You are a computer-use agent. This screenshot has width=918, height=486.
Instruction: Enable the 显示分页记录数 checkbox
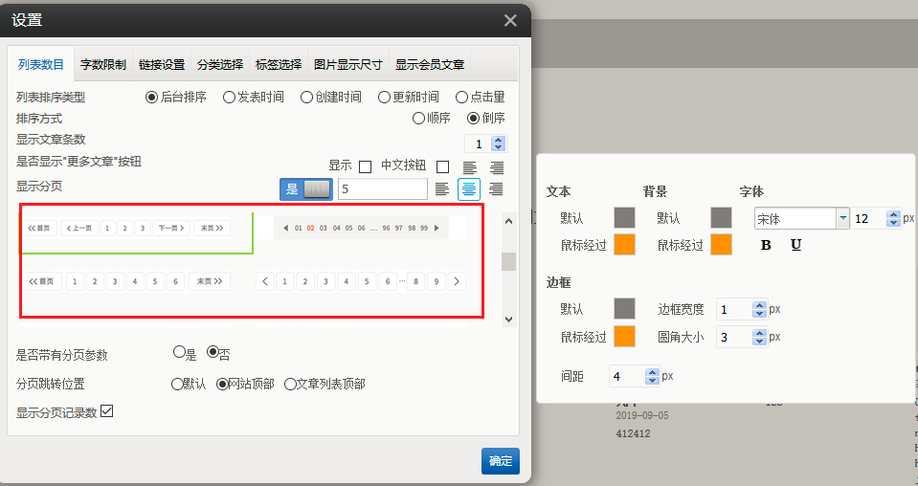point(107,411)
